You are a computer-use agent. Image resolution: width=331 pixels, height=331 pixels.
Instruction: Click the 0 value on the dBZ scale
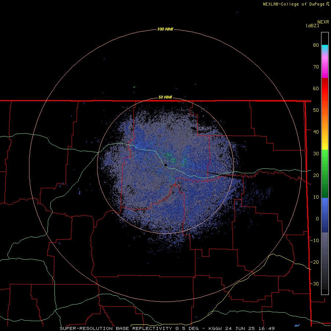point(317,219)
